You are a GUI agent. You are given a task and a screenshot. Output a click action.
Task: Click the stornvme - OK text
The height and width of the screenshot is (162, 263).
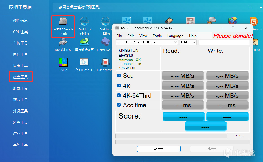[130, 60]
